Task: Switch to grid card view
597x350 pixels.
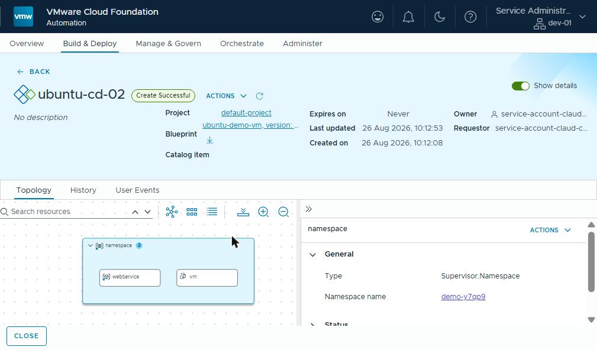Action: pyautogui.click(x=192, y=212)
